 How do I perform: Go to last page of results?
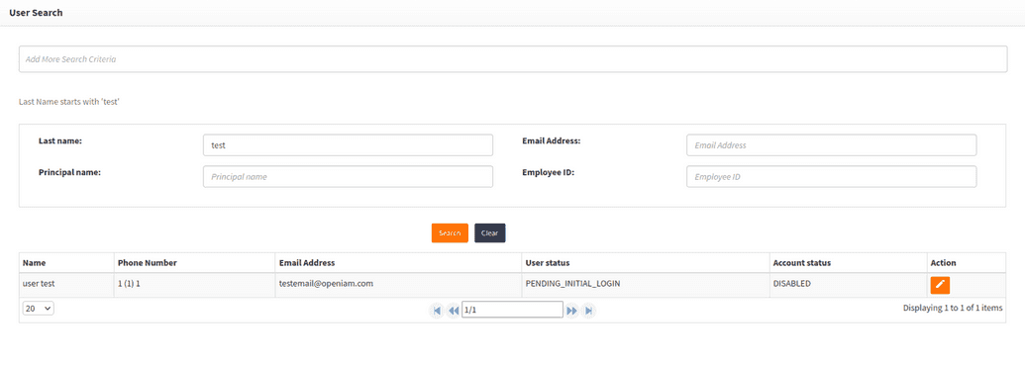tap(588, 311)
